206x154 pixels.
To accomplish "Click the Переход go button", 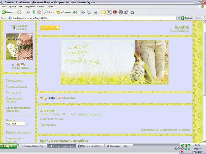I will [187, 18].
